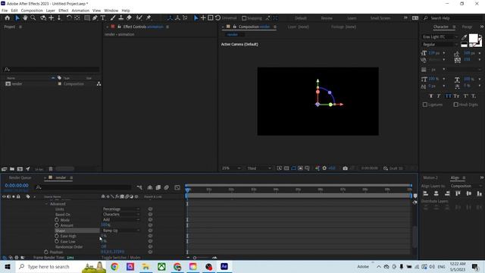Open the File menu
485x273 pixels.
pyautogui.click(x=5, y=11)
